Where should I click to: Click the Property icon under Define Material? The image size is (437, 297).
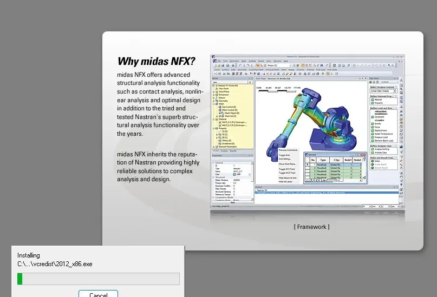(x=373, y=103)
